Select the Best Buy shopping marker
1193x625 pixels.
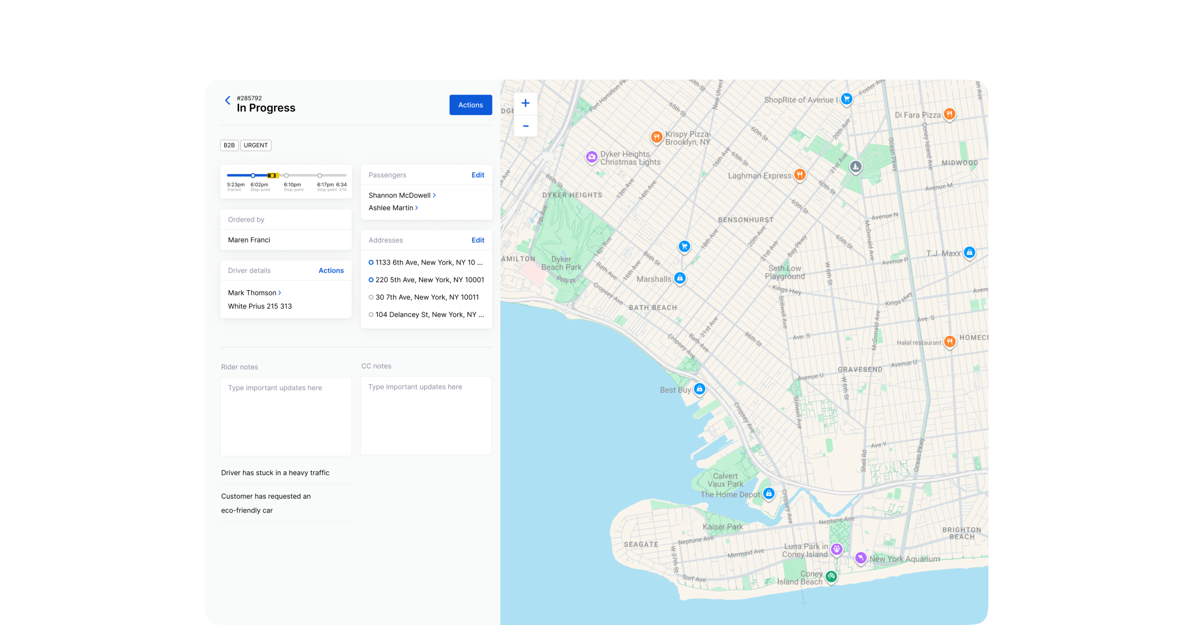[x=699, y=389]
